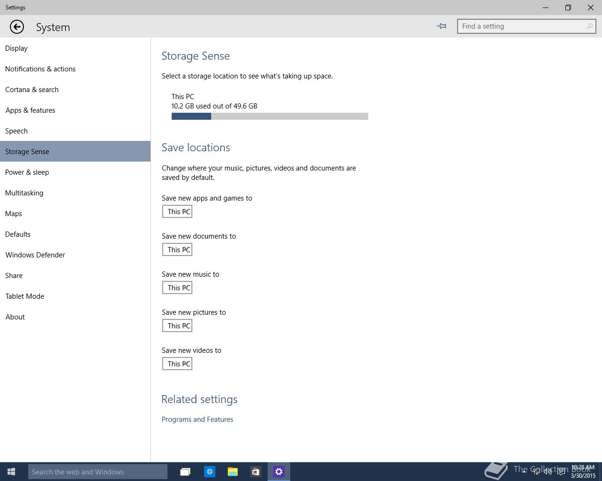Show hidden tray icons

click(x=524, y=472)
